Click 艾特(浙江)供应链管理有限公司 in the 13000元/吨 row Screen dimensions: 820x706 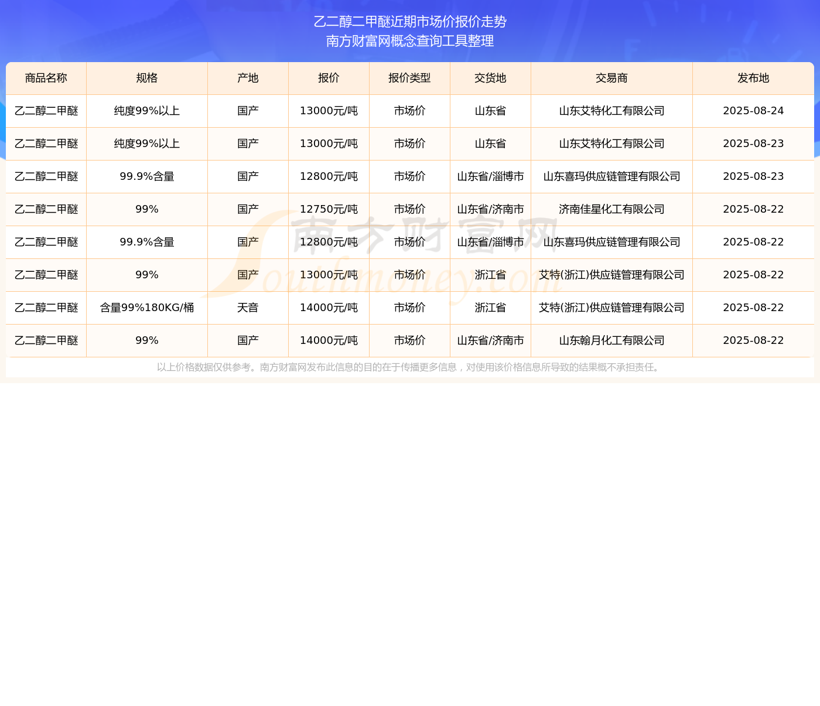611,275
